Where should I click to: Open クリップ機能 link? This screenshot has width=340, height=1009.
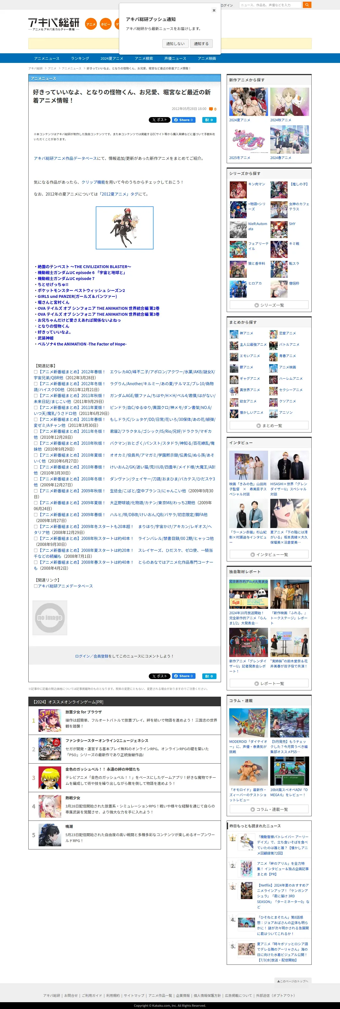tap(93, 182)
